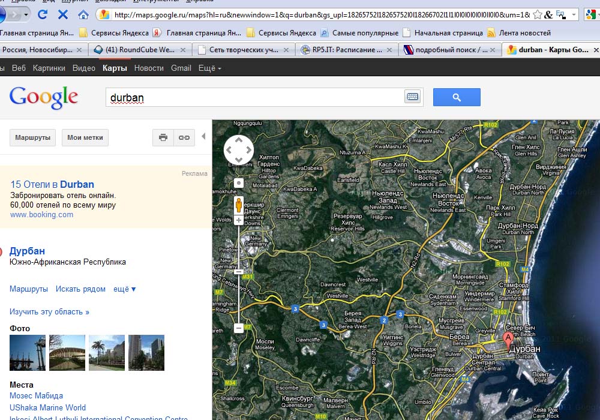600x420 pixels.
Task: Open the browser history dropdown arrow
Action: tap(26, 15)
